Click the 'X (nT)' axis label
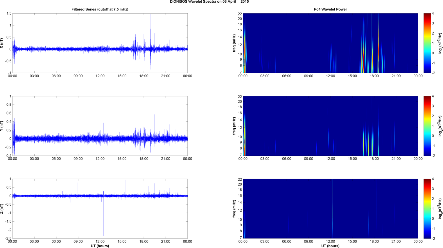The height and width of the screenshot is (248, 443). coord(2,43)
